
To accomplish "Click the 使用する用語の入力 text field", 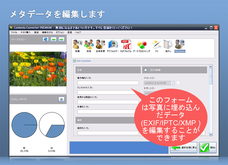I will 108,102.
